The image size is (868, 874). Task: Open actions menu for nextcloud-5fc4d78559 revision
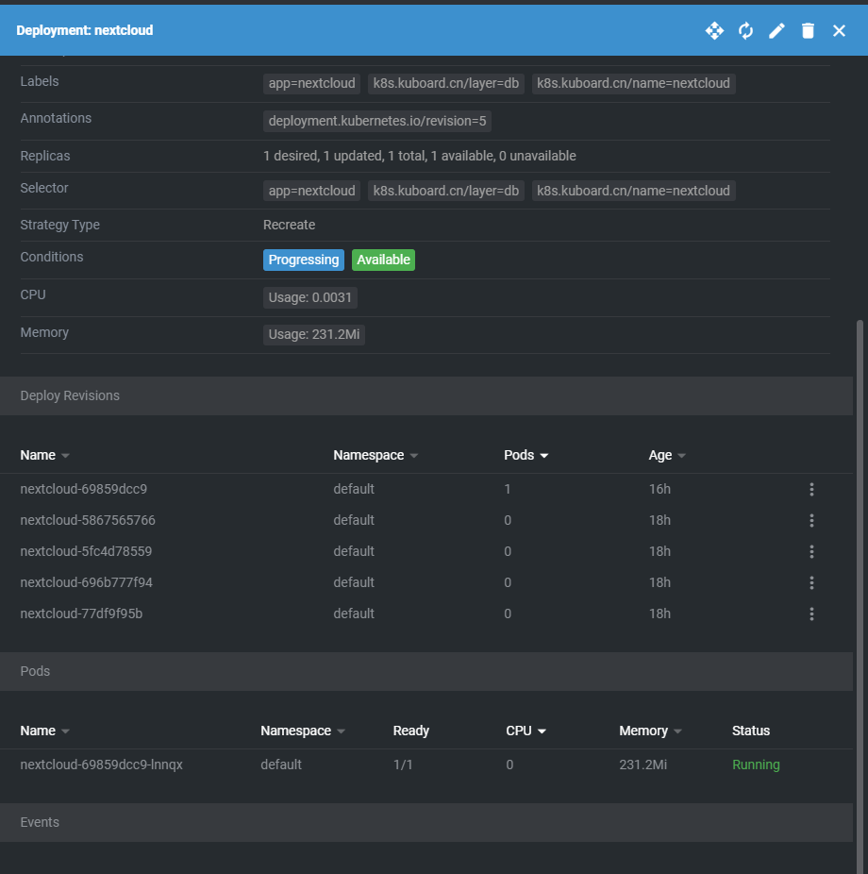[811, 551]
